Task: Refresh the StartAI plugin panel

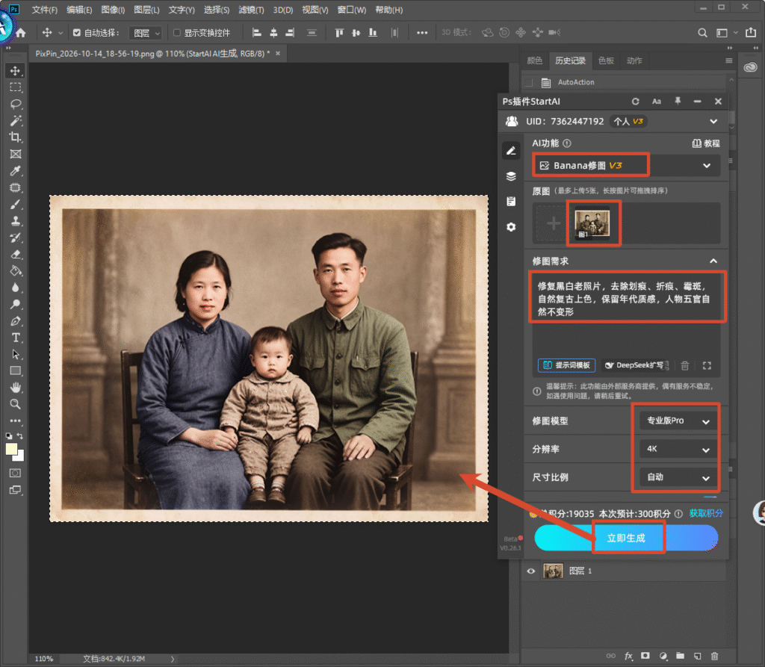Action: [x=635, y=102]
